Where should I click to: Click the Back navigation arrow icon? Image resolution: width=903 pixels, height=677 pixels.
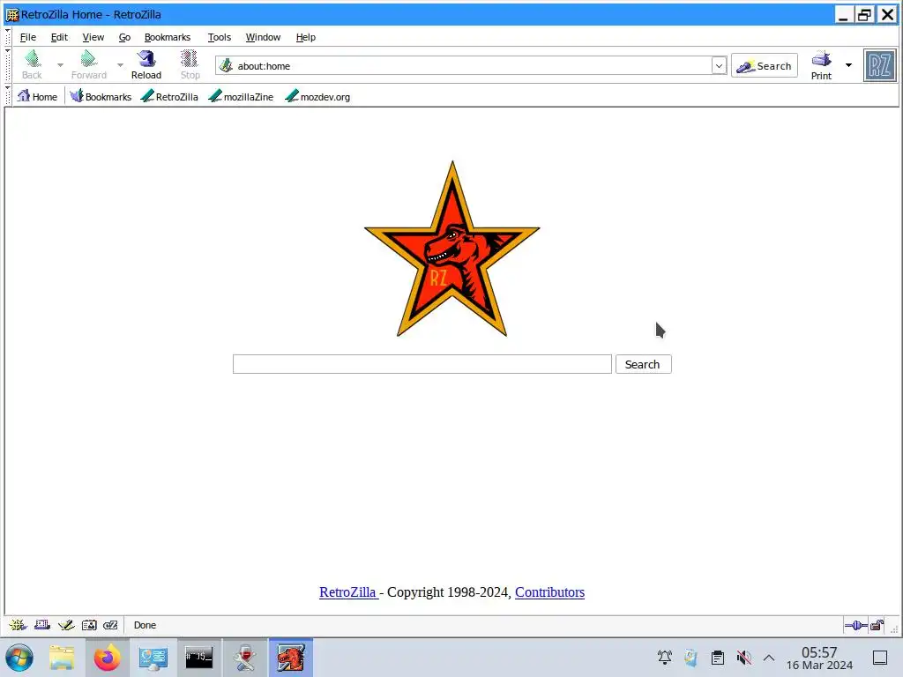(33, 59)
